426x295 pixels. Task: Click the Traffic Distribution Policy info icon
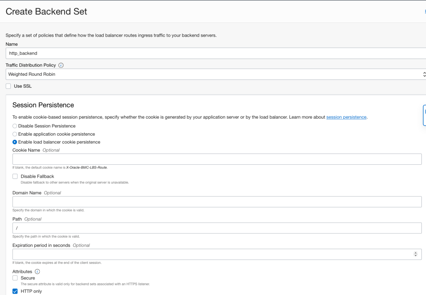[61, 65]
